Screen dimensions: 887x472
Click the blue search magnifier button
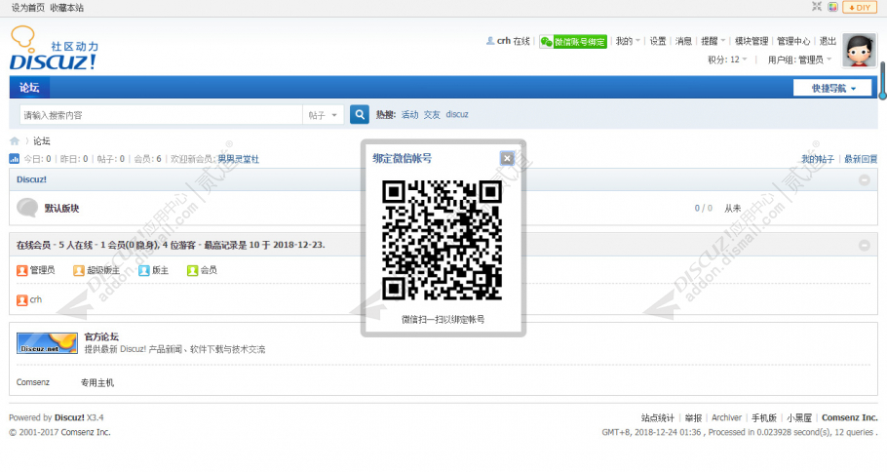coord(360,115)
